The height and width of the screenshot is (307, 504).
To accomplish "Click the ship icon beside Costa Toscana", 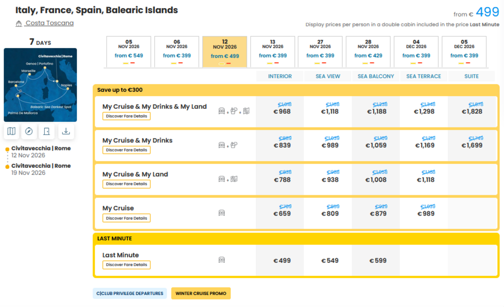I will (19, 24).
